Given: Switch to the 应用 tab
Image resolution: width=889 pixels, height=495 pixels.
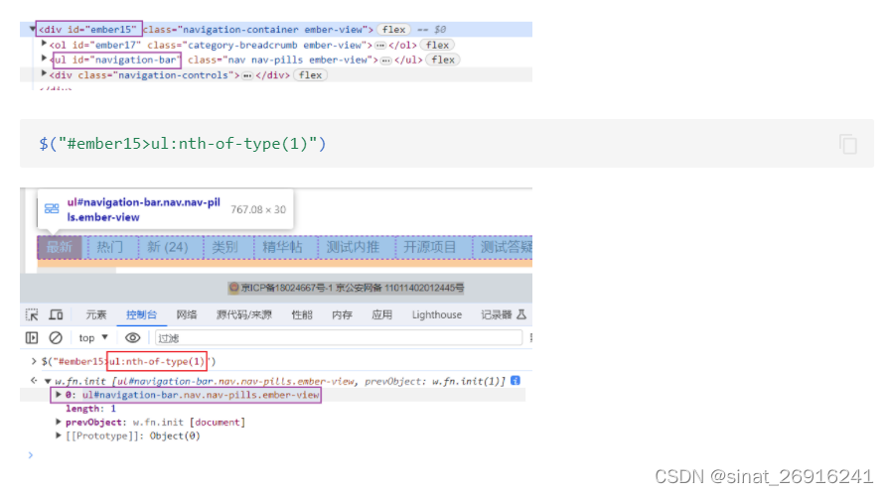Looking at the screenshot, I should point(381,314).
